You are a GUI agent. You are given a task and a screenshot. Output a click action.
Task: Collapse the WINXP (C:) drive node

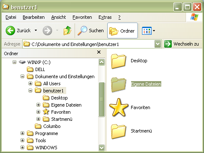click(14, 62)
